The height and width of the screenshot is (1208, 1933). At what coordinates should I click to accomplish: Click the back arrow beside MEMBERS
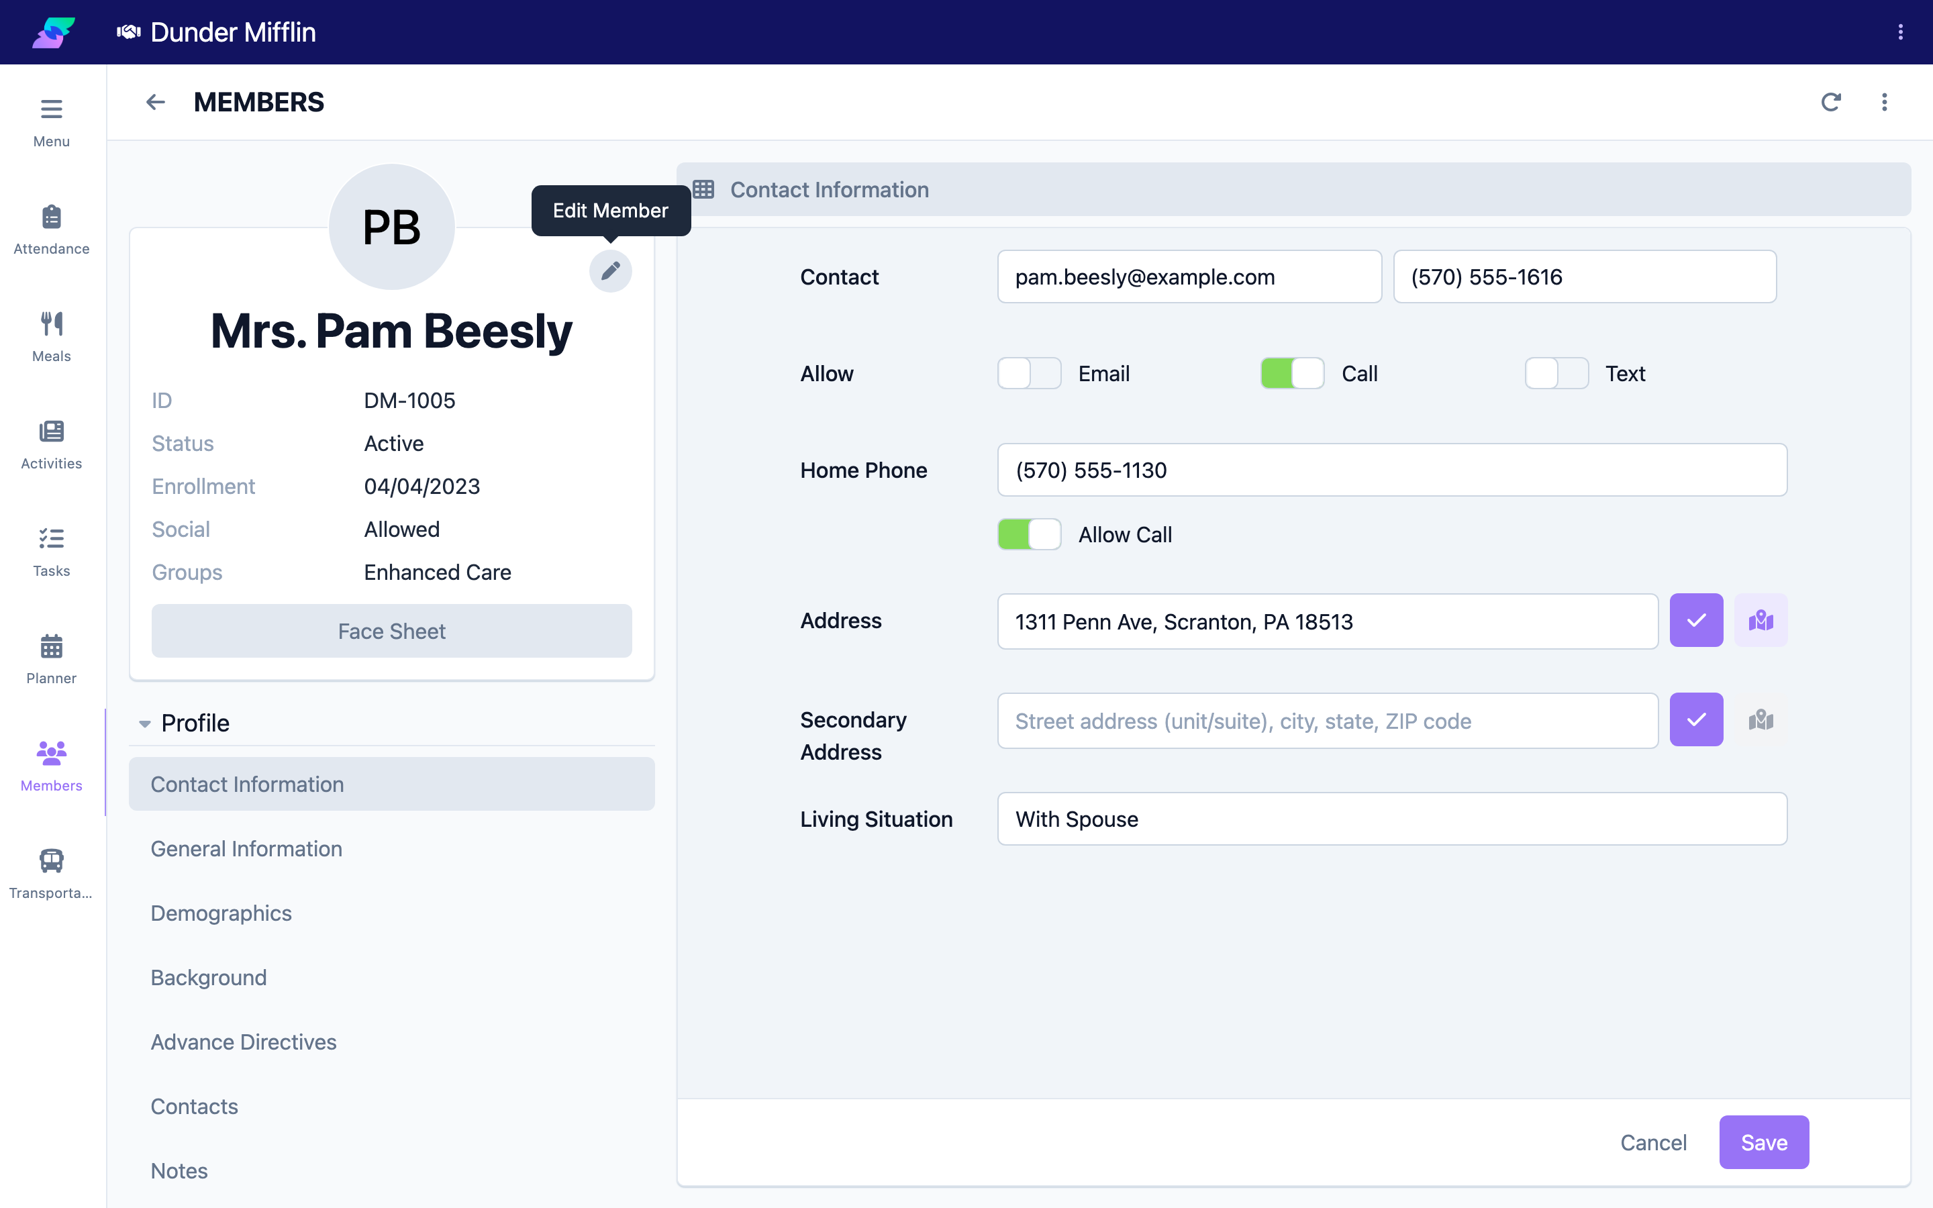(156, 102)
